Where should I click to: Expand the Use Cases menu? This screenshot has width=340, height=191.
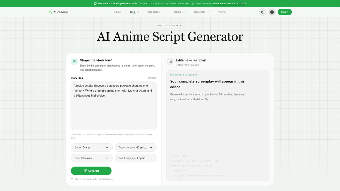click(x=156, y=12)
